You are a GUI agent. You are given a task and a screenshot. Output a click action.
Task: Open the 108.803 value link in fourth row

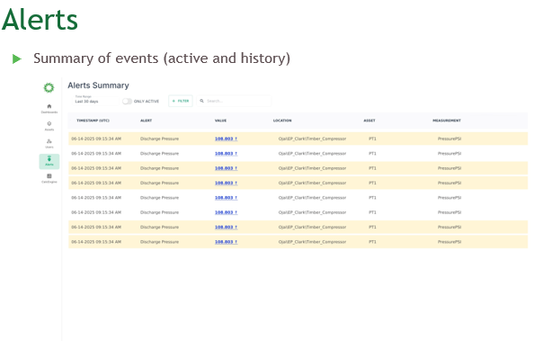coord(226,183)
